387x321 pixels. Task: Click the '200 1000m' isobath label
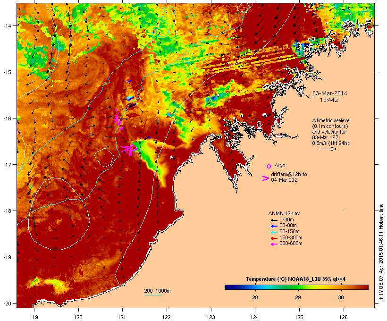157,291
